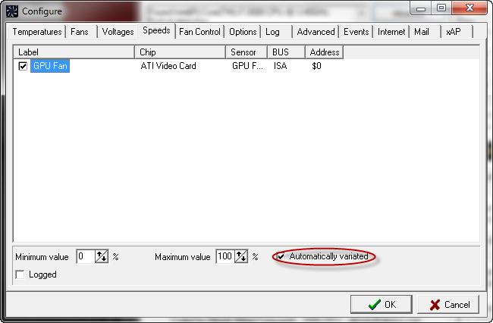The image size is (493, 323).
Task: Switch to the Advanced tab
Action: tap(316, 32)
